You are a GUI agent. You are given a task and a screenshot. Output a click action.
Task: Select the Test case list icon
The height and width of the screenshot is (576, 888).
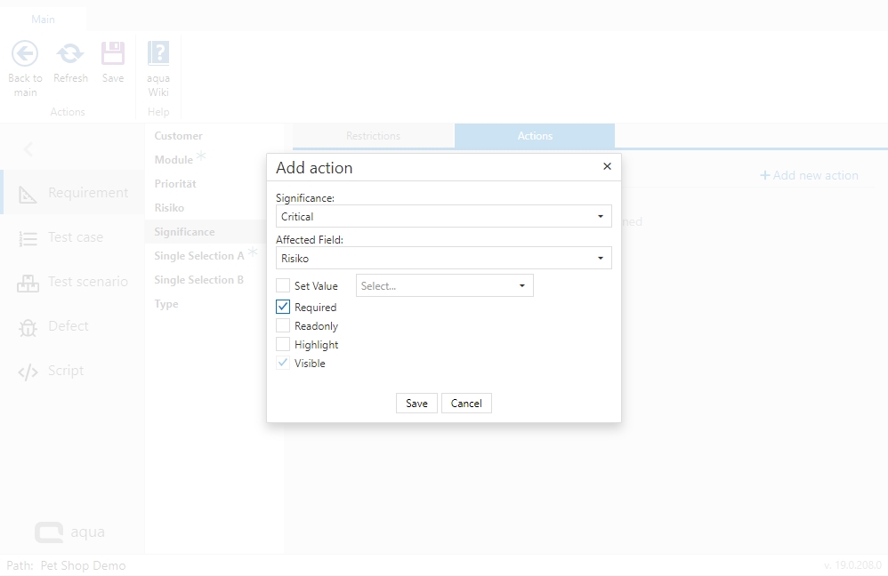(28, 238)
